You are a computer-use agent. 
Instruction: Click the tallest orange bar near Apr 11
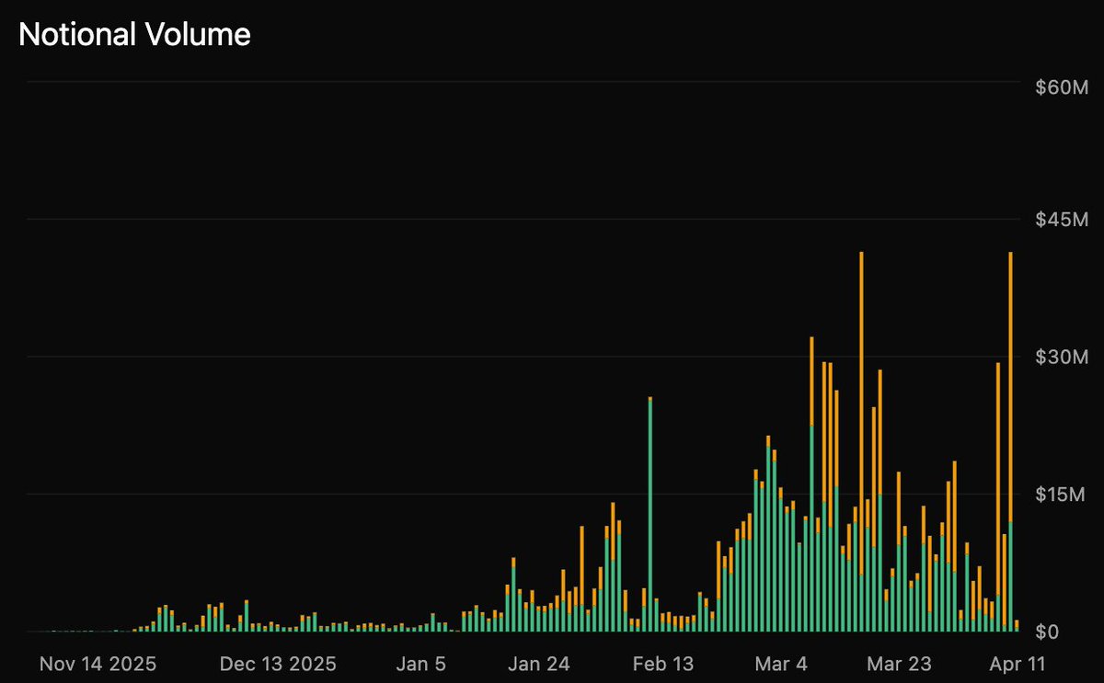point(1010,387)
